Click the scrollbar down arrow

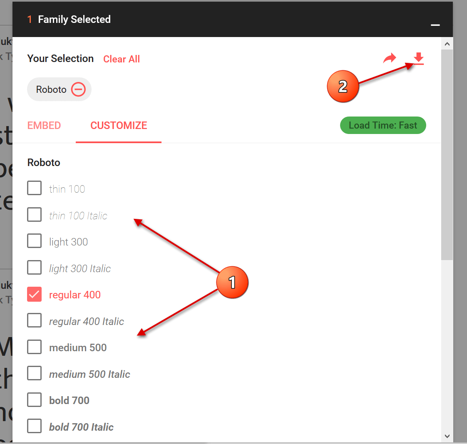[447, 436]
